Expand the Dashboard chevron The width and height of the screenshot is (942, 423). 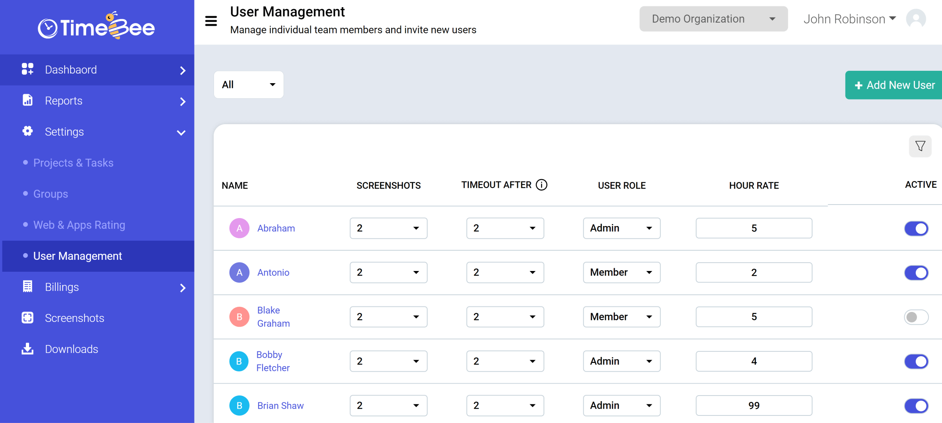tap(183, 70)
